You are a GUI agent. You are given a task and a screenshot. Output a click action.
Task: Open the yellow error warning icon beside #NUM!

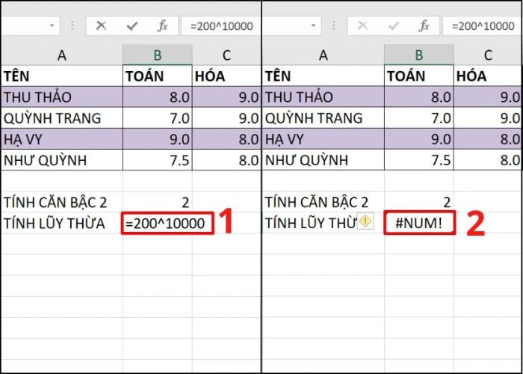click(x=365, y=221)
